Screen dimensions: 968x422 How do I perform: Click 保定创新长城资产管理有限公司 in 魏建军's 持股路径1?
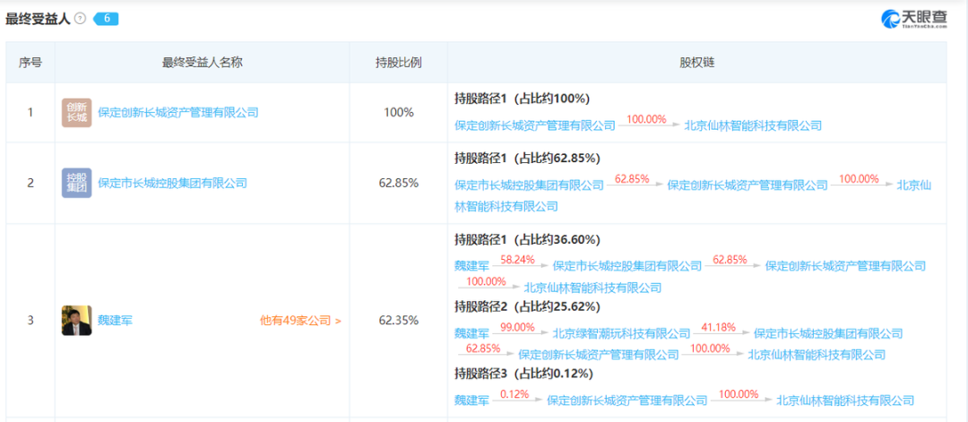(x=846, y=266)
